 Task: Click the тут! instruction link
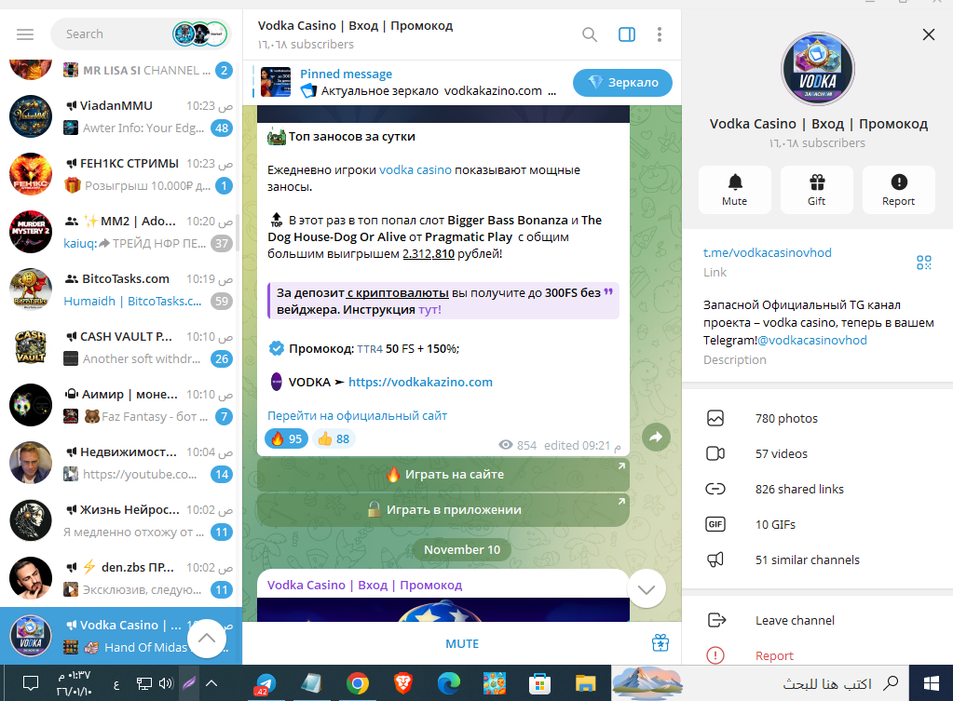tap(429, 309)
